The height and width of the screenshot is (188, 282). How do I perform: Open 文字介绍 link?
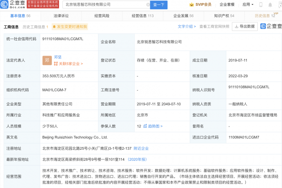coord(187,26)
